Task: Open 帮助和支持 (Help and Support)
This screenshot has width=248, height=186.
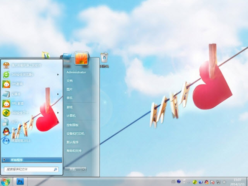Action: (74, 150)
